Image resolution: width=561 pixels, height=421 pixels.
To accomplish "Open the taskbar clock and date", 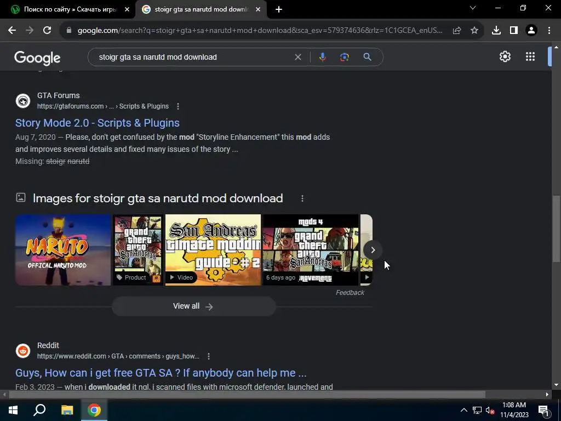I will click(514, 410).
